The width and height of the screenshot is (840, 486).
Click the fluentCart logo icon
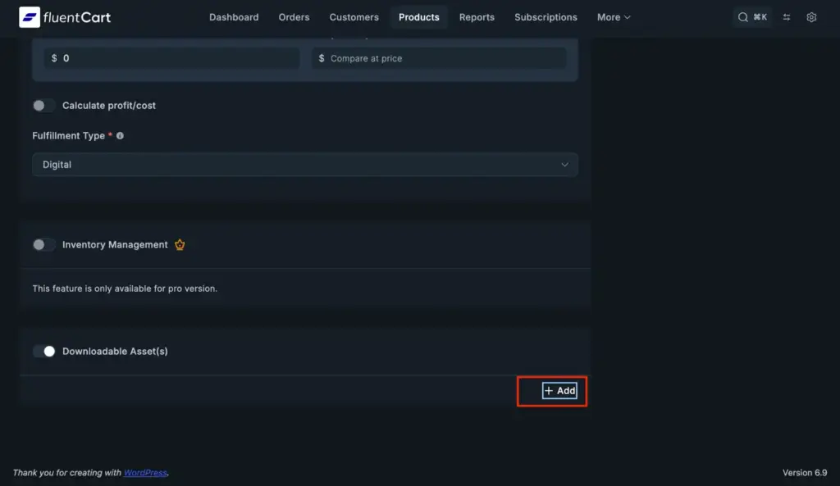(x=30, y=17)
